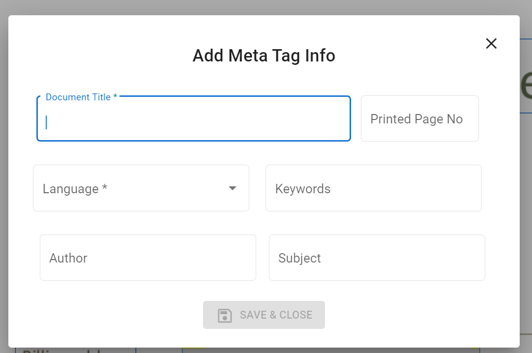Click the "Subject" placeholder text
532x353 pixels.
click(x=299, y=258)
